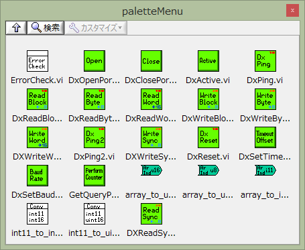
Task: Select the Timeout Offset icon
Action: tap(265, 137)
